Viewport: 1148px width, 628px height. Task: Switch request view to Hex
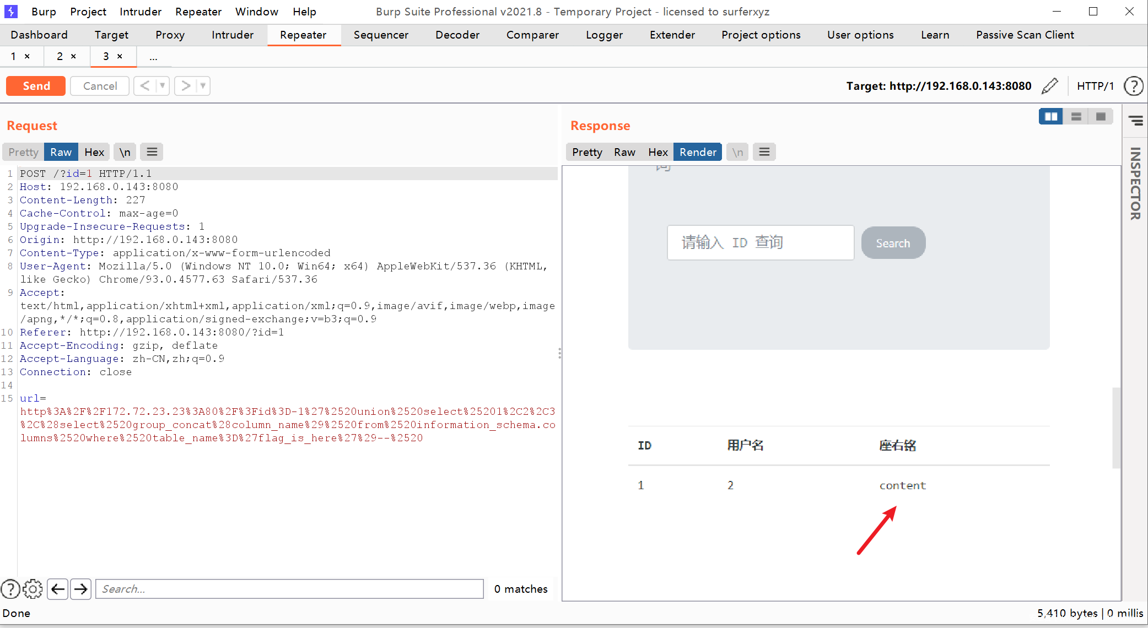(x=94, y=152)
